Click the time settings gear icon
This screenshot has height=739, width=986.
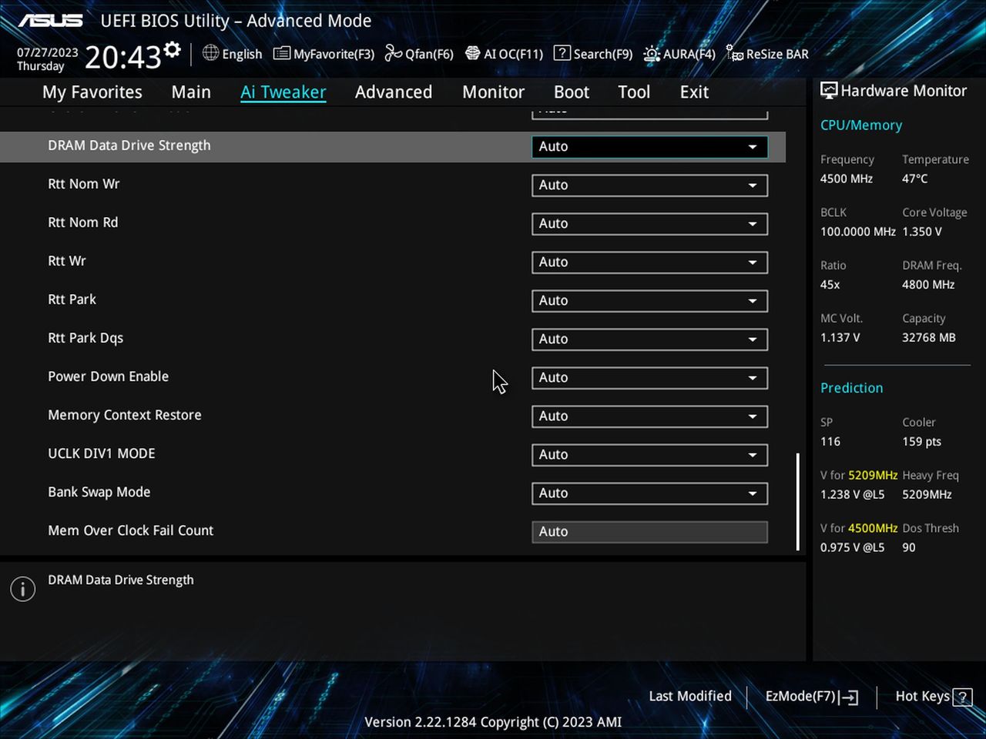click(173, 50)
